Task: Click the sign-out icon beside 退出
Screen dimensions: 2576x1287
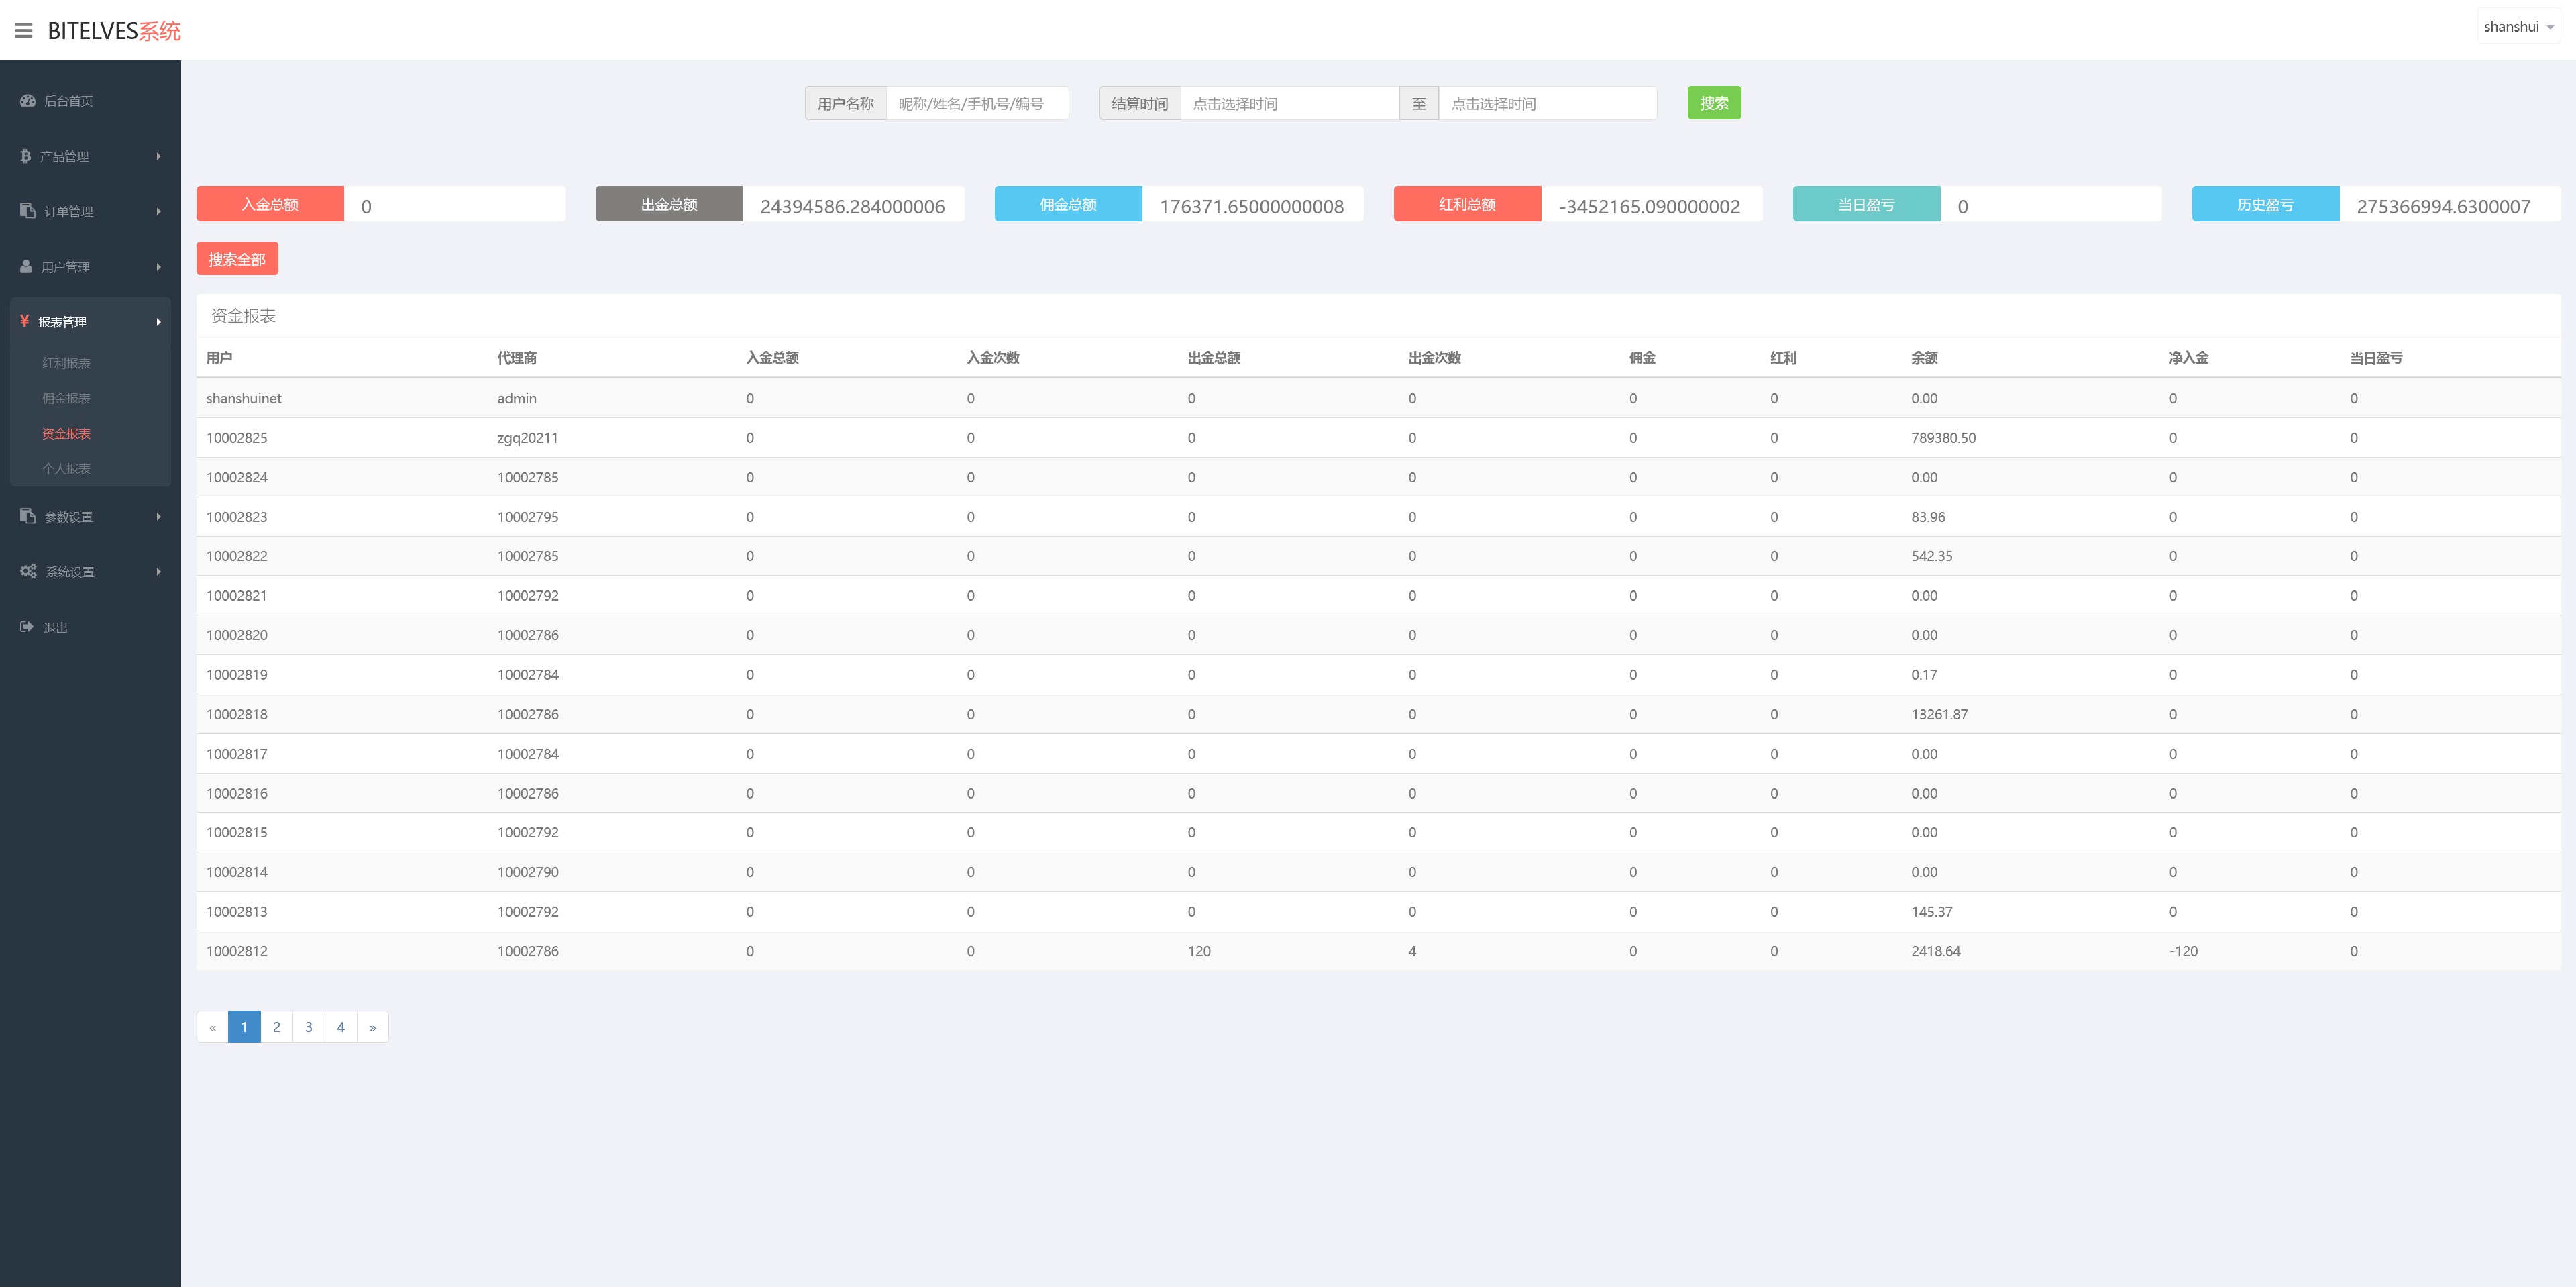Action: click(27, 627)
